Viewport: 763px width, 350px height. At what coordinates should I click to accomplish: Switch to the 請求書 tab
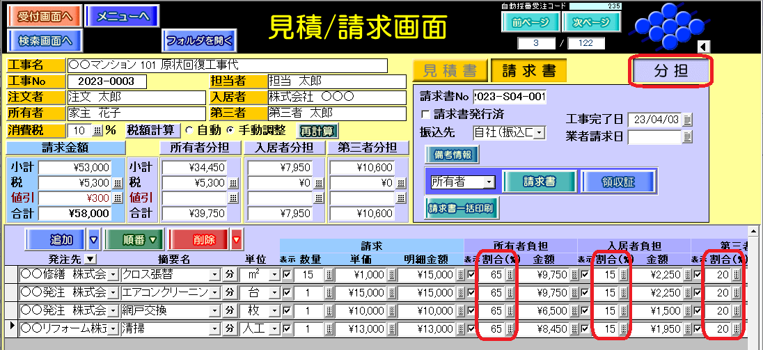click(529, 70)
